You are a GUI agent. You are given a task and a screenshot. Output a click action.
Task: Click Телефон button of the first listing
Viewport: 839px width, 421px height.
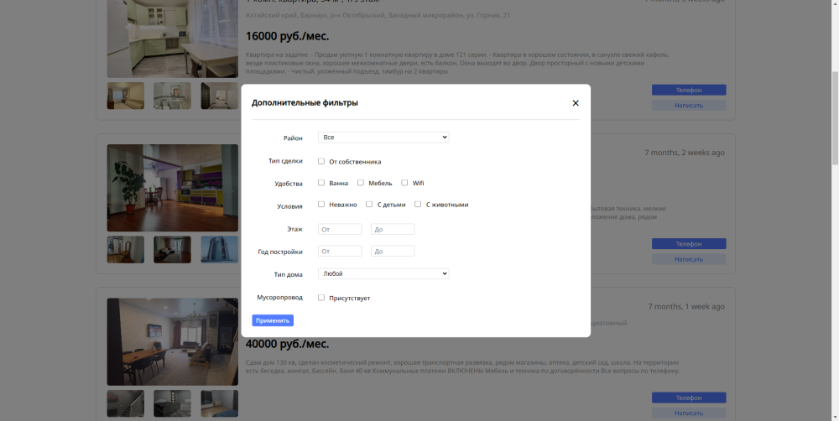point(689,90)
